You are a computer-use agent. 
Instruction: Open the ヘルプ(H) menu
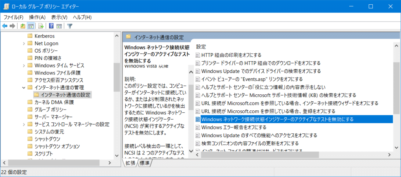tap(82, 17)
